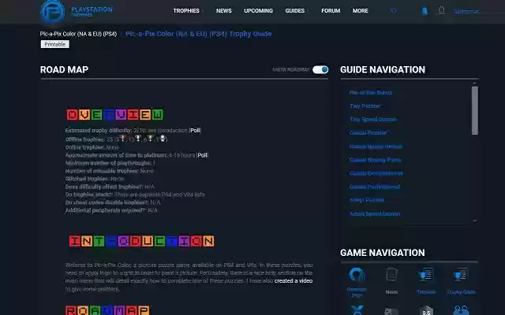Open the Trophy Guide icon in Game Navigation
The width and height of the screenshot is (505, 315).
[x=461, y=275]
